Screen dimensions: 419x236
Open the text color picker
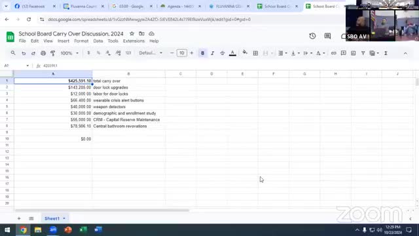[x=233, y=53]
